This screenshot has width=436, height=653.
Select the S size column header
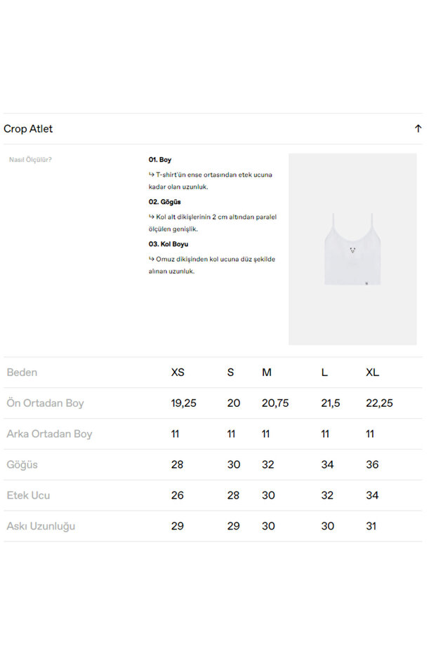(230, 372)
